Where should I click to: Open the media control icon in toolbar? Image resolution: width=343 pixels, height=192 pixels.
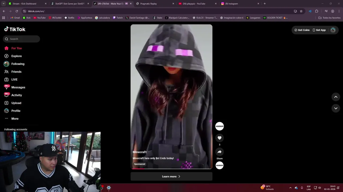(326, 11)
